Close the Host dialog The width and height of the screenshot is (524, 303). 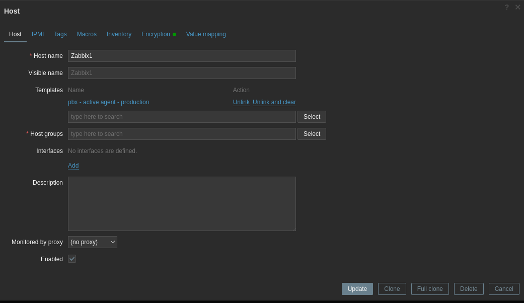517,7
